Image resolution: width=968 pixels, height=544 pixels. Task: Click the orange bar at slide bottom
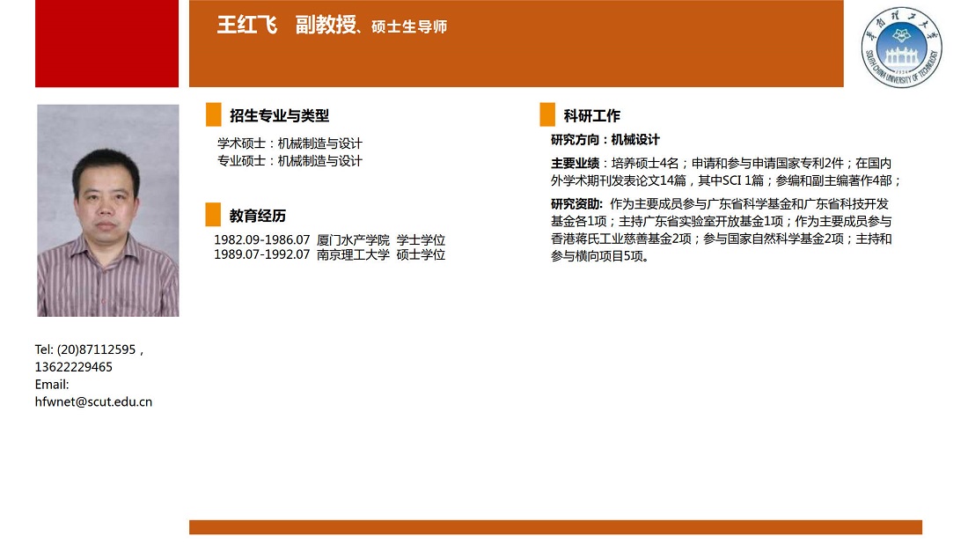[x=555, y=527]
